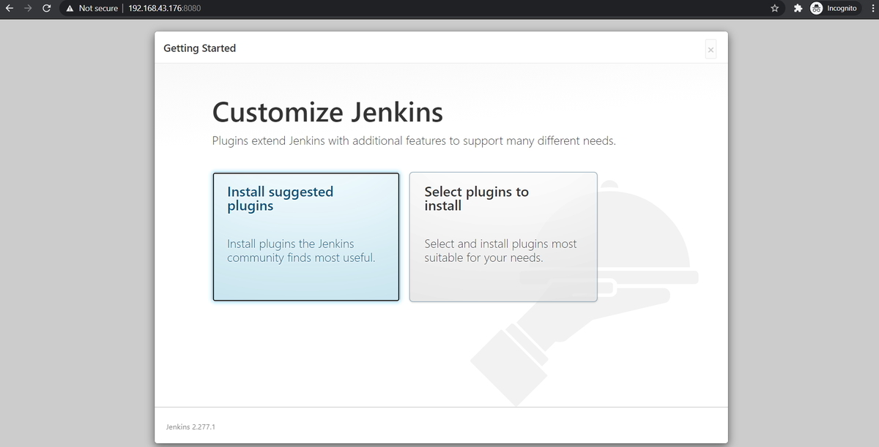This screenshot has width=879, height=447.
Task: Open Chrome's three-dot menu
Action: coord(872,8)
